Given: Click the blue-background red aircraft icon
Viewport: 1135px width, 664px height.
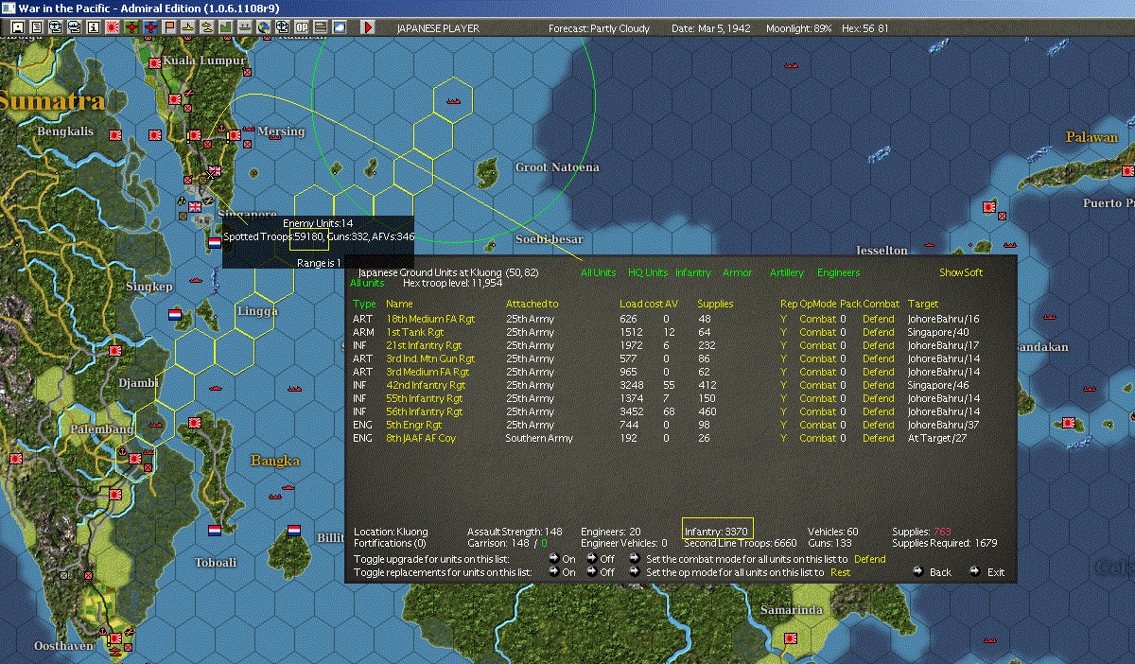Looking at the screenshot, I should [x=151, y=27].
